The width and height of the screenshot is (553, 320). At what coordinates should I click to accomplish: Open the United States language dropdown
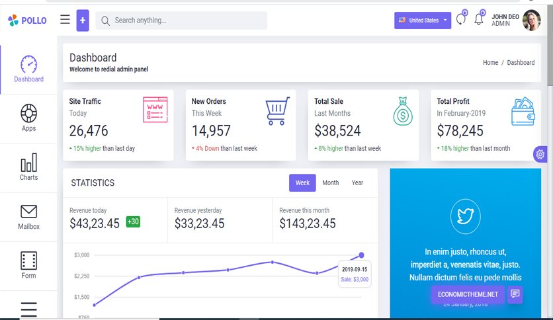tap(423, 20)
